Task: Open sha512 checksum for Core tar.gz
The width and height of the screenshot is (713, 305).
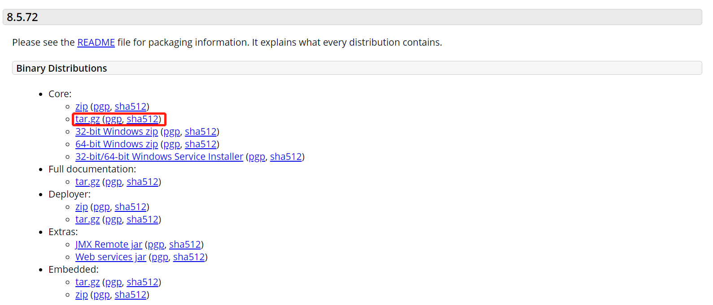Action: coord(143,119)
